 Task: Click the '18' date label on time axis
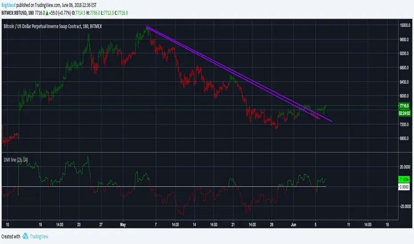387,225
